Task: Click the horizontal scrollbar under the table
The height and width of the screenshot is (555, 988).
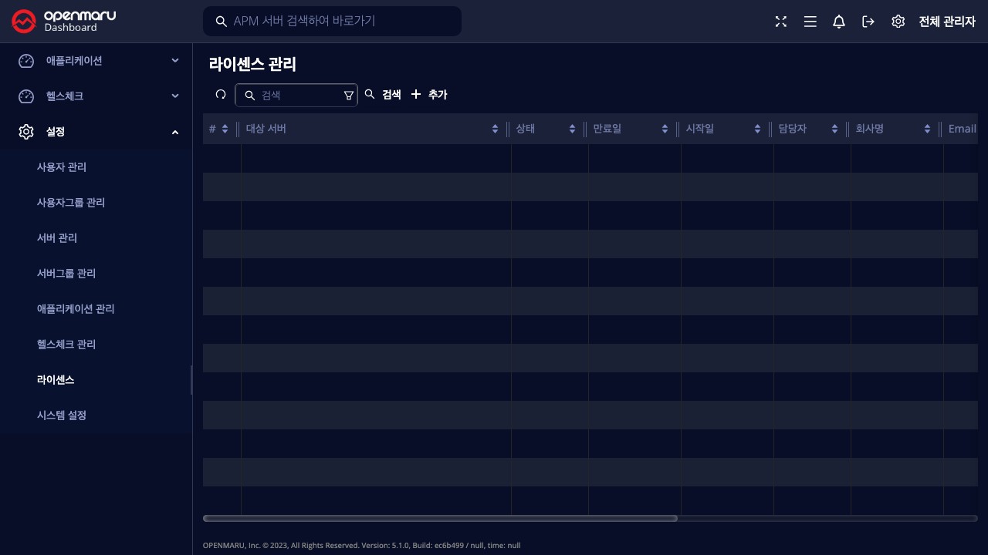Action: [x=440, y=518]
